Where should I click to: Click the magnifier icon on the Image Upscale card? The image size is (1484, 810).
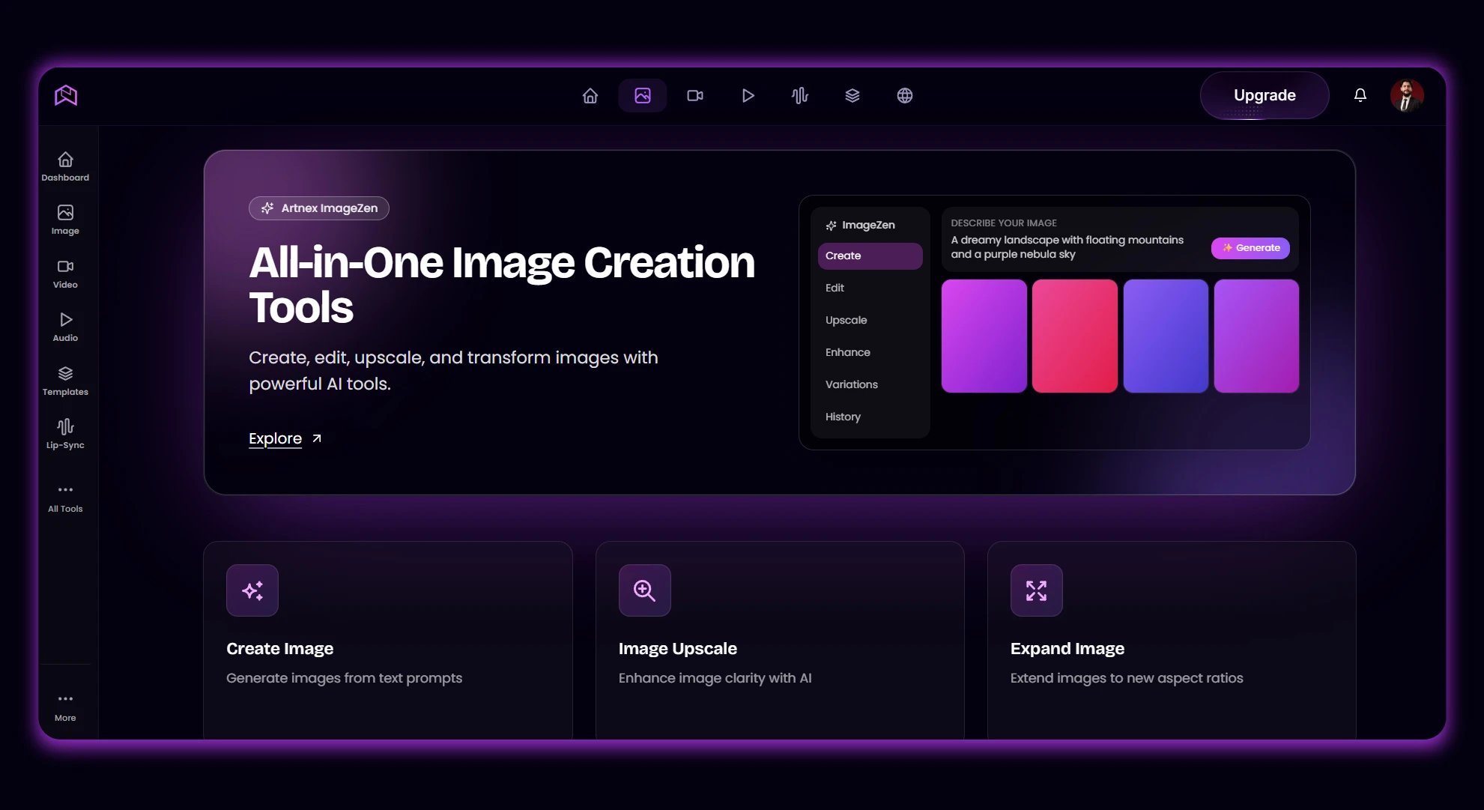(x=645, y=590)
